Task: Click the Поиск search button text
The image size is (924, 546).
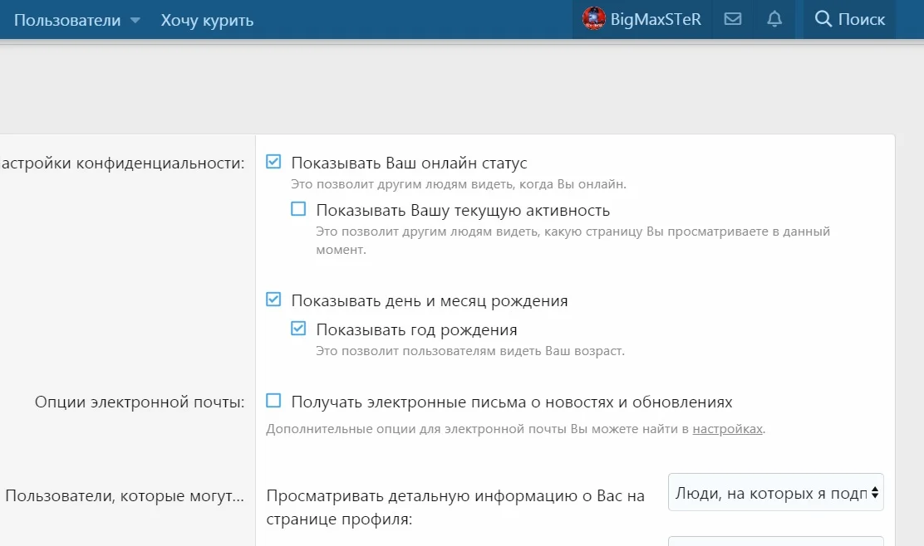Action: click(x=861, y=19)
